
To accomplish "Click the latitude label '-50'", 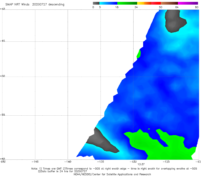I will (x=2, y=76).
